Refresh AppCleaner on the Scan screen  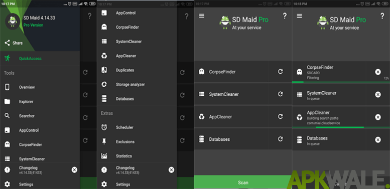(x=280, y=116)
